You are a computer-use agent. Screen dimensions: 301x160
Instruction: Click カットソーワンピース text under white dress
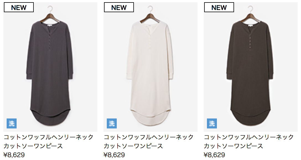133,146
